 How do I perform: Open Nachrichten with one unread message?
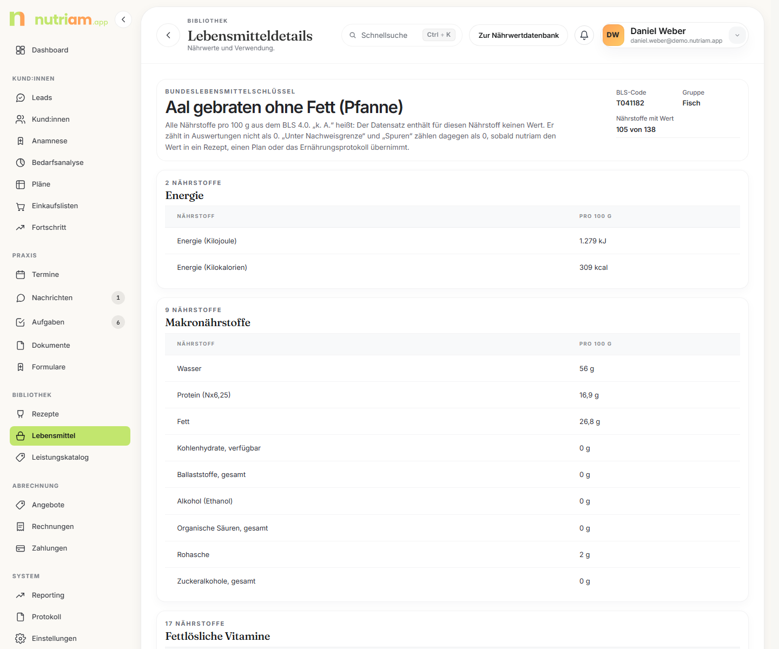(x=70, y=298)
